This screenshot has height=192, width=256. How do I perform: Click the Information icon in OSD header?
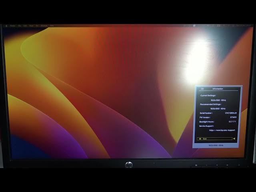[202, 89]
